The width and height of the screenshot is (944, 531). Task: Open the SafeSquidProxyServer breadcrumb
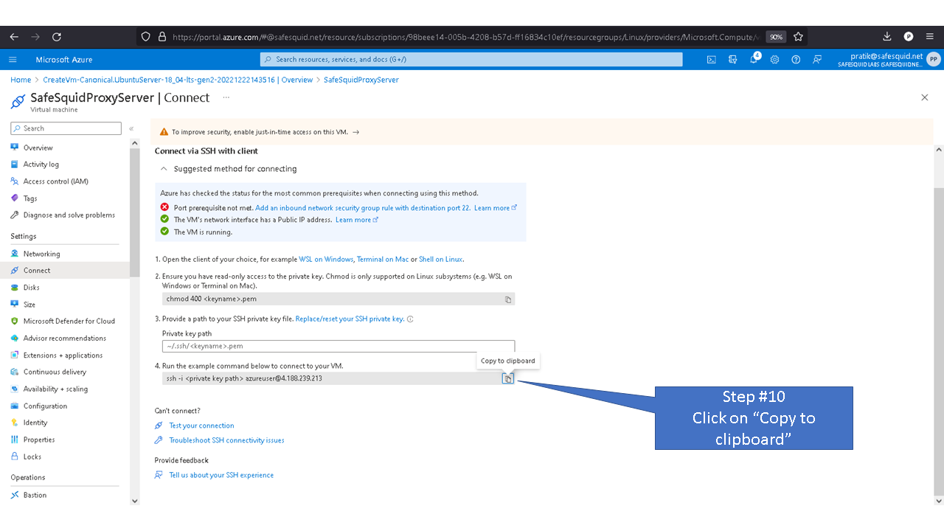point(361,80)
